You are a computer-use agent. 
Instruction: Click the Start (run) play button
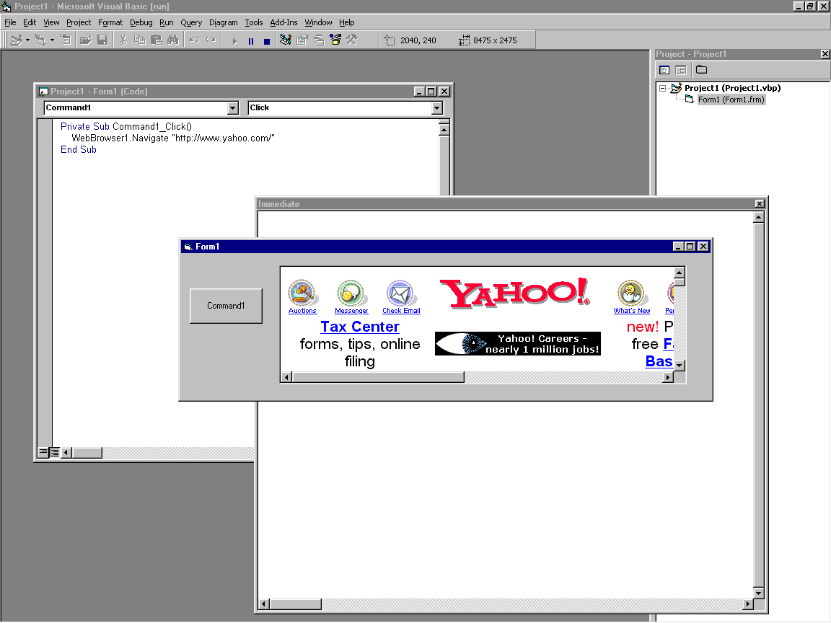(x=234, y=41)
